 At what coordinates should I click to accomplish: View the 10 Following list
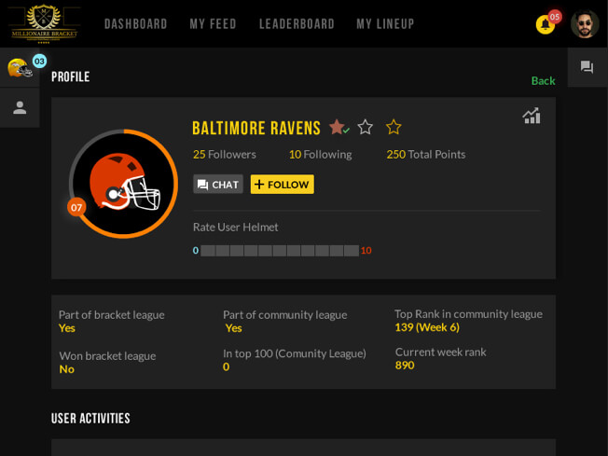(x=320, y=154)
